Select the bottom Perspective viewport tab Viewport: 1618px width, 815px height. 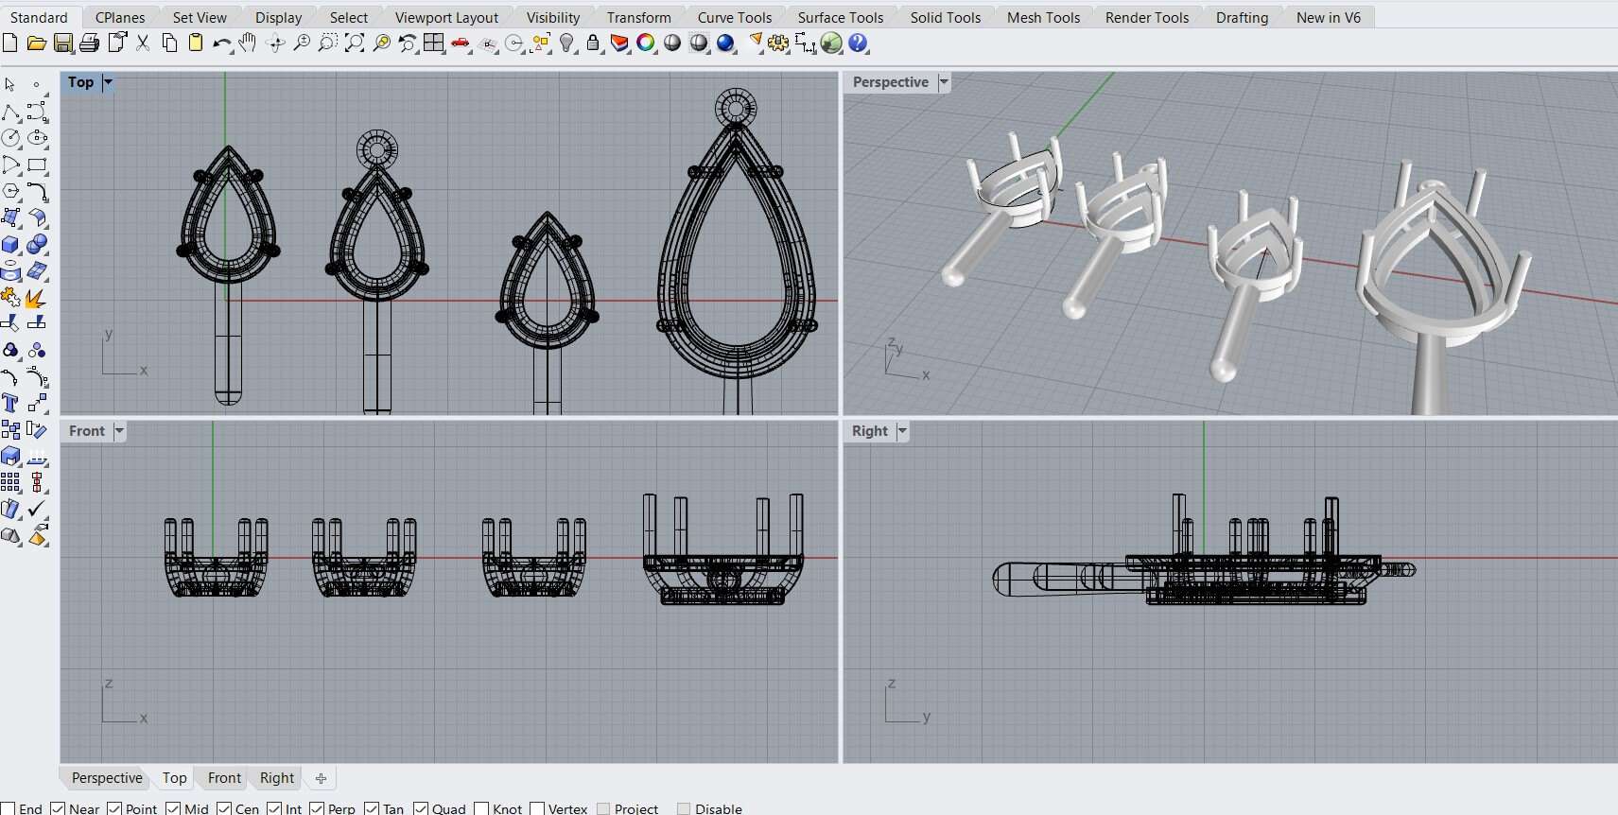coord(107,778)
